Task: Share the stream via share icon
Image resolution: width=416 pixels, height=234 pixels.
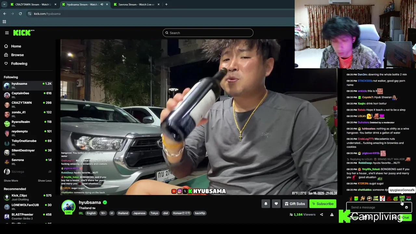Action: [321, 214]
